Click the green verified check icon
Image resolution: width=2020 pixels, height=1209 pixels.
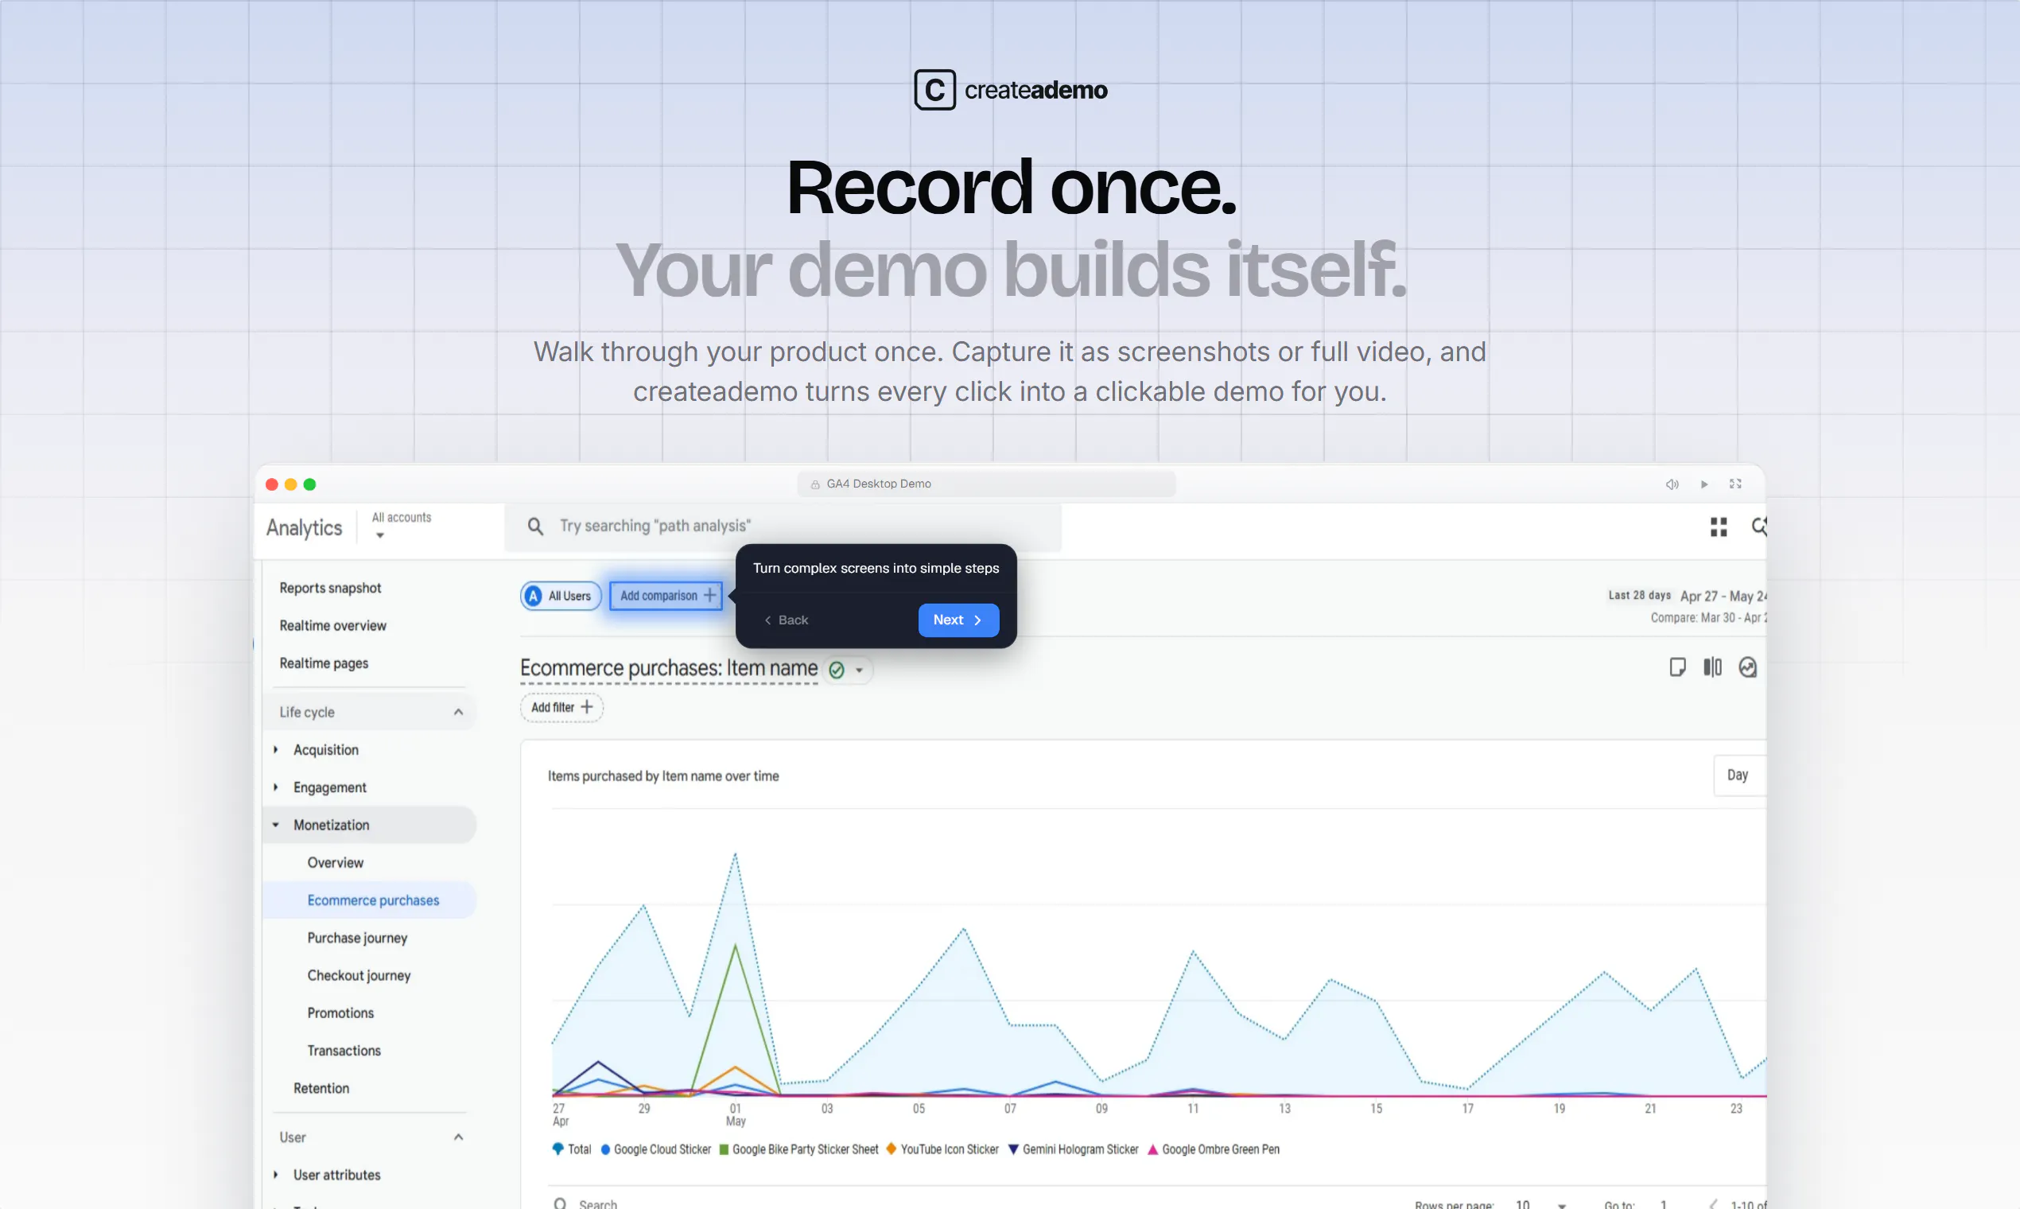[837, 670]
